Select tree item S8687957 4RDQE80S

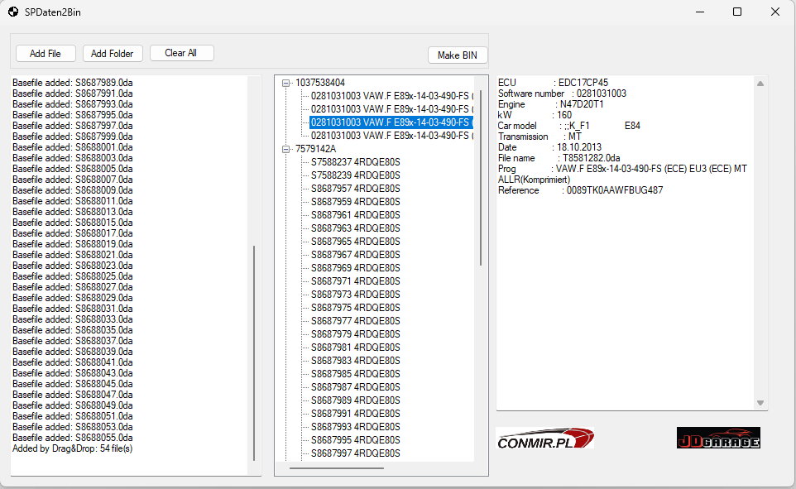pos(355,189)
